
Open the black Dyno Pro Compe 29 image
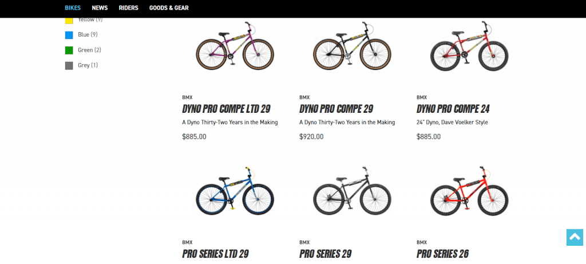(x=352, y=46)
